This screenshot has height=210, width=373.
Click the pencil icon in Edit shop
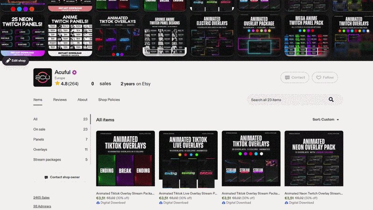point(8,61)
